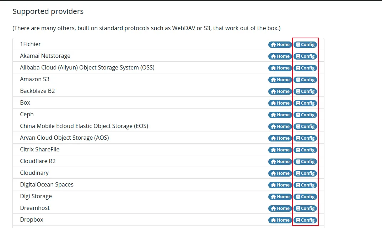
Task: Click the Home icon for Box
Action: (273, 103)
